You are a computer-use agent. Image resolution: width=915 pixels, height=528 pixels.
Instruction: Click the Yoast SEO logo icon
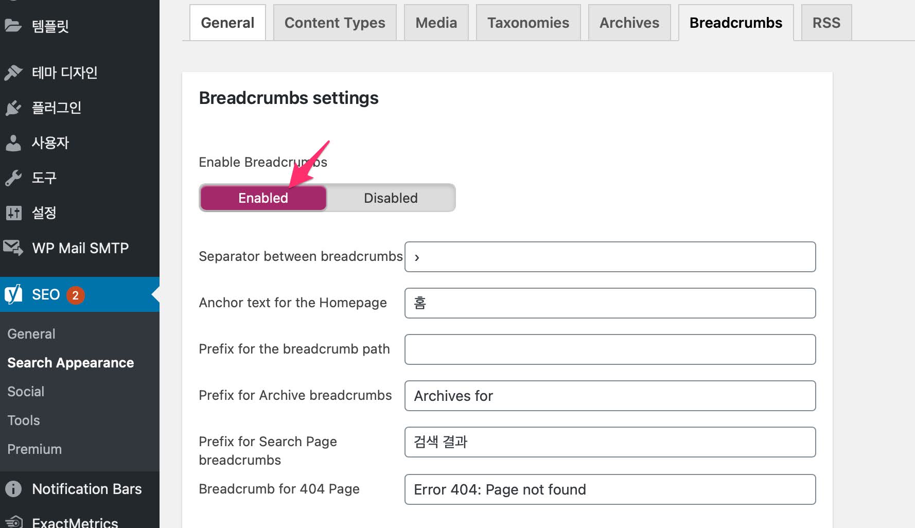(13, 294)
